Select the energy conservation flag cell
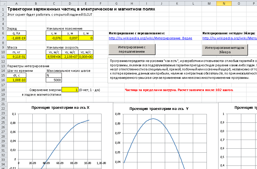Screen dimensions: 257x169 tap(70, 90)
